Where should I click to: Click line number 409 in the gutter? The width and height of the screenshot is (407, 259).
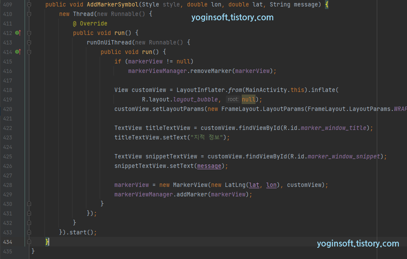tap(7, 5)
